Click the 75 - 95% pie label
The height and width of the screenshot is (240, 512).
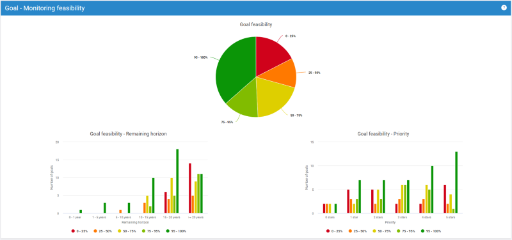click(x=227, y=123)
